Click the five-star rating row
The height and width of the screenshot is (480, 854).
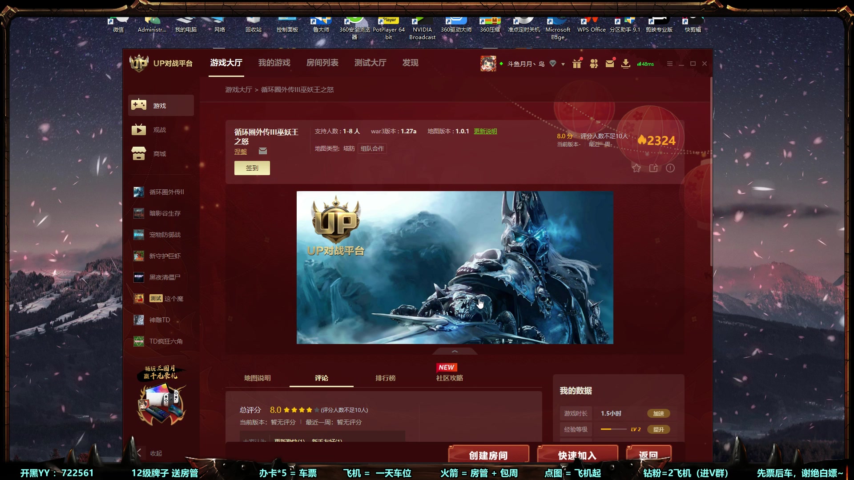click(301, 410)
